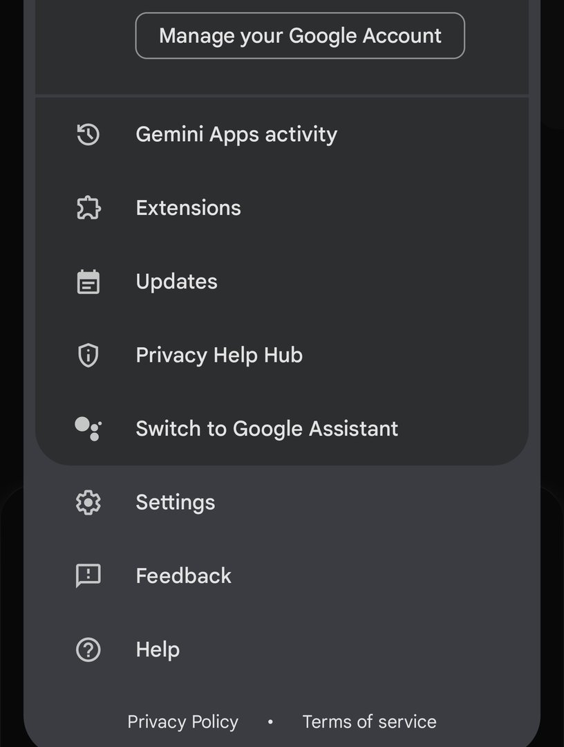Image resolution: width=564 pixels, height=747 pixels.
Task: Open the Terms of service link
Action: tap(369, 722)
